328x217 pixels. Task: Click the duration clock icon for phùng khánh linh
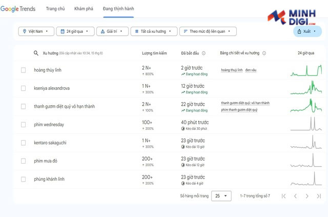pyautogui.click(x=183, y=184)
